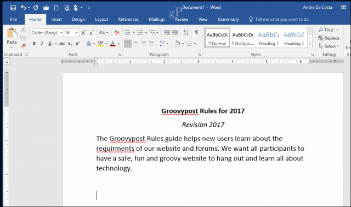Open the Paragraph dialog launcher
Screen dimensions: 351x207
coord(199,55)
